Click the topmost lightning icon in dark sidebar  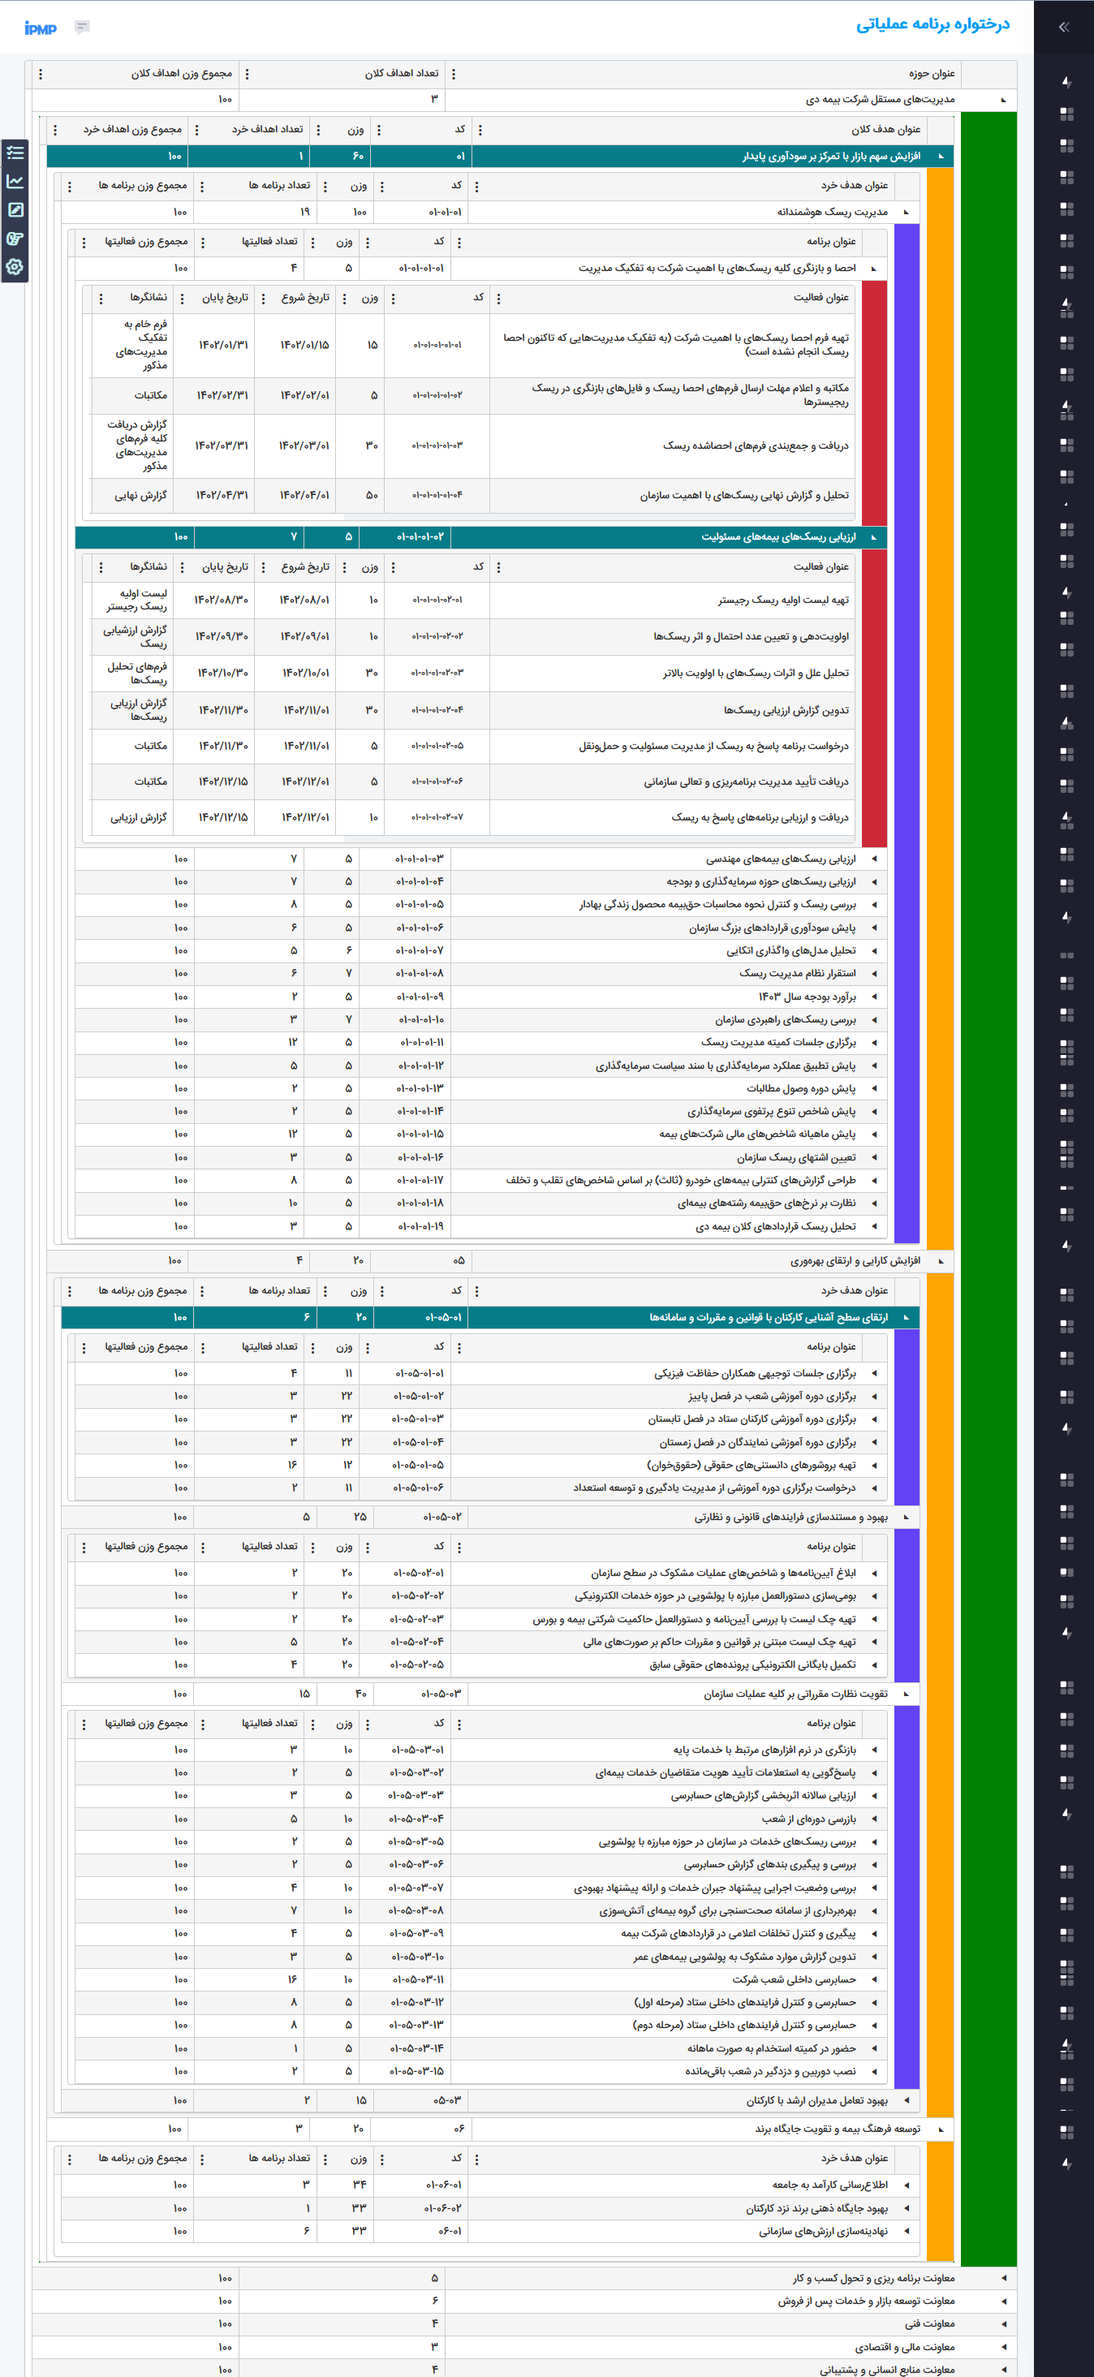pyautogui.click(x=1066, y=82)
